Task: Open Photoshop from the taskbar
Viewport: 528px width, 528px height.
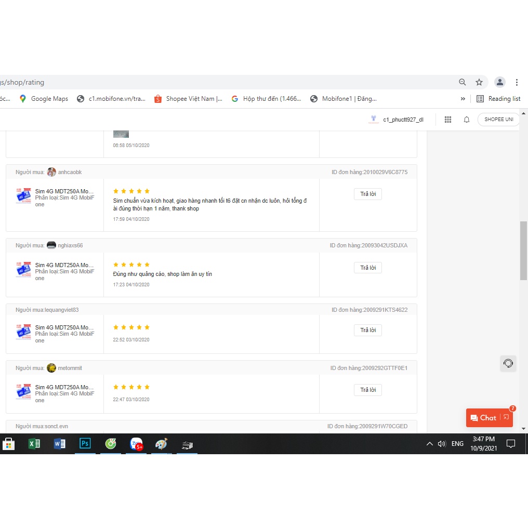Action: pyautogui.click(x=85, y=444)
